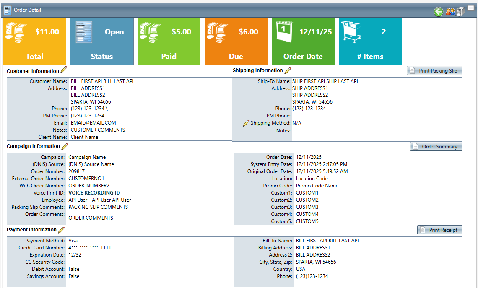Click the bold VOICE RECORDING ID value
The height and width of the screenshot is (288, 478).
pyautogui.click(x=94, y=193)
